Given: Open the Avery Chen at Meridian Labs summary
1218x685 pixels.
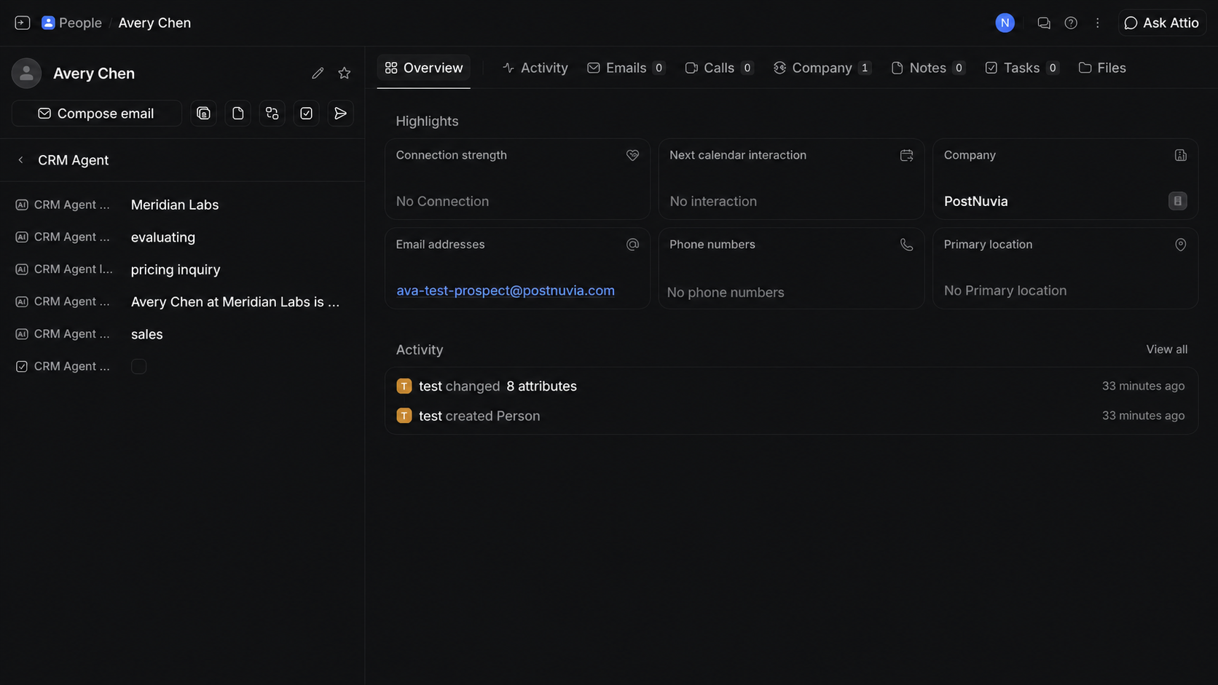Looking at the screenshot, I should tap(235, 301).
